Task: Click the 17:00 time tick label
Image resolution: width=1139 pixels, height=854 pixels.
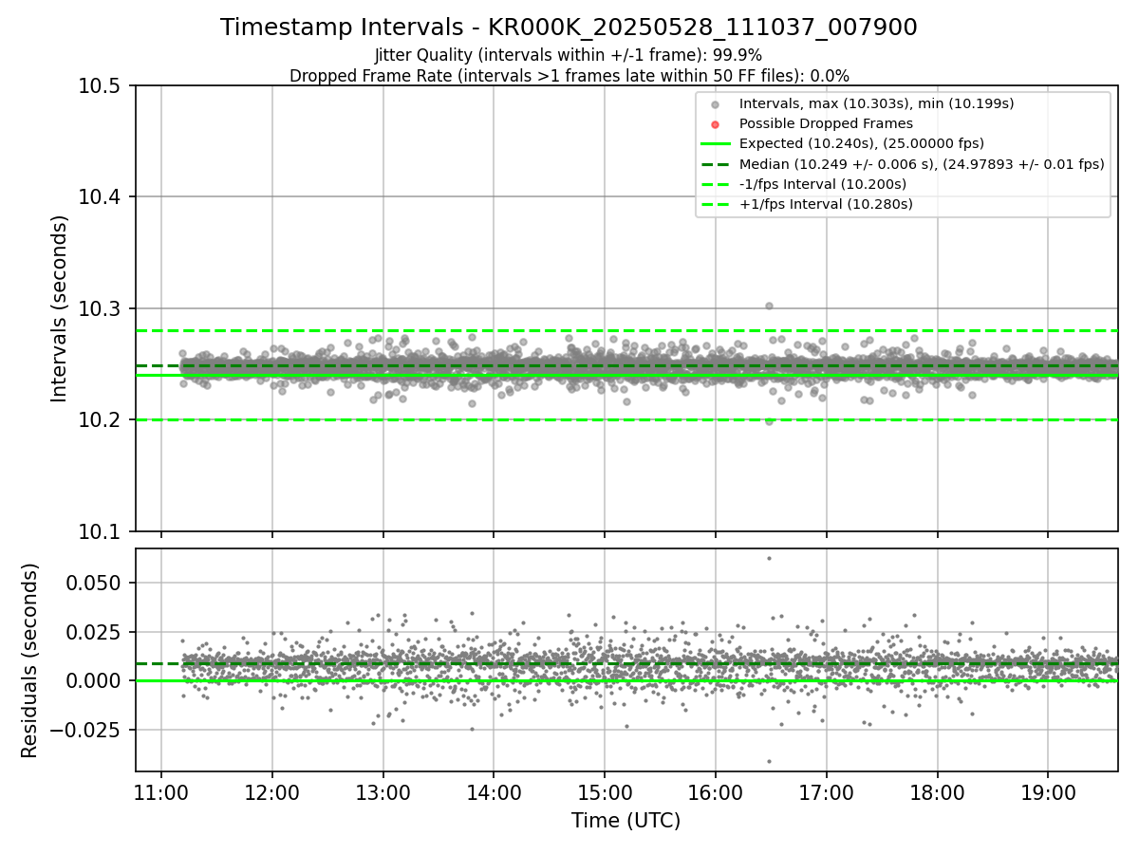Action: pyautogui.click(x=826, y=790)
